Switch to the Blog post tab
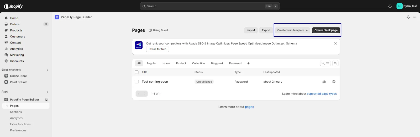The width and height of the screenshot is (420, 137). click(x=217, y=63)
